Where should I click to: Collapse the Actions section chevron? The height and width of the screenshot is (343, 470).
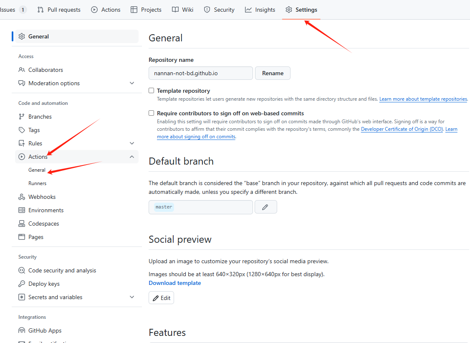132,157
